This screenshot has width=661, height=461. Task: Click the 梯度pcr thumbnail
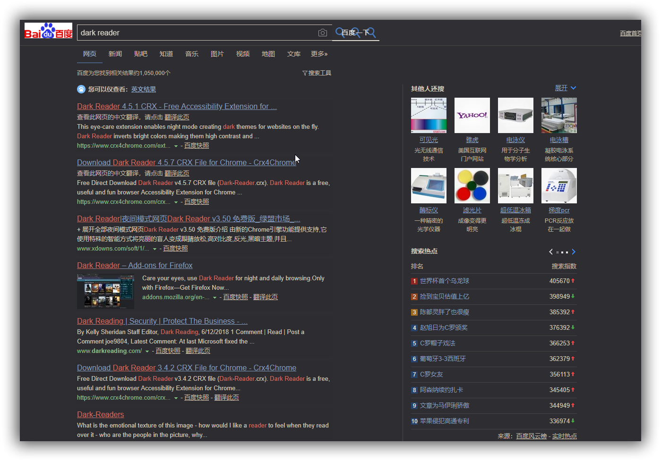coord(559,185)
